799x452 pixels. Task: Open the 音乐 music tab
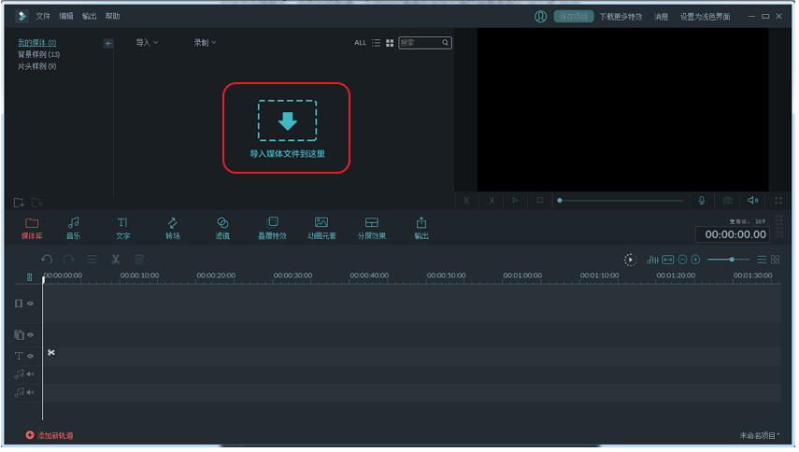click(74, 229)
